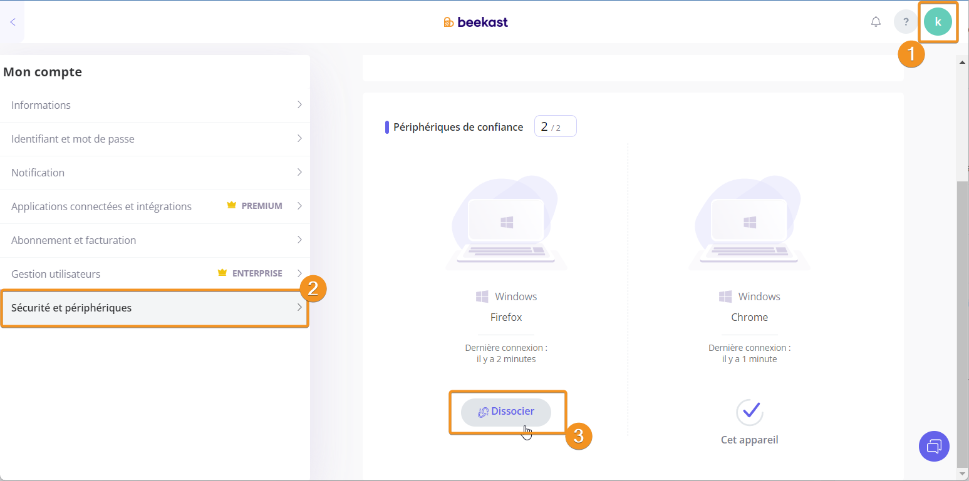969x481 pixels.
Task: Click the trusted devices counter '2 / 2'
Action: (555, 126)
